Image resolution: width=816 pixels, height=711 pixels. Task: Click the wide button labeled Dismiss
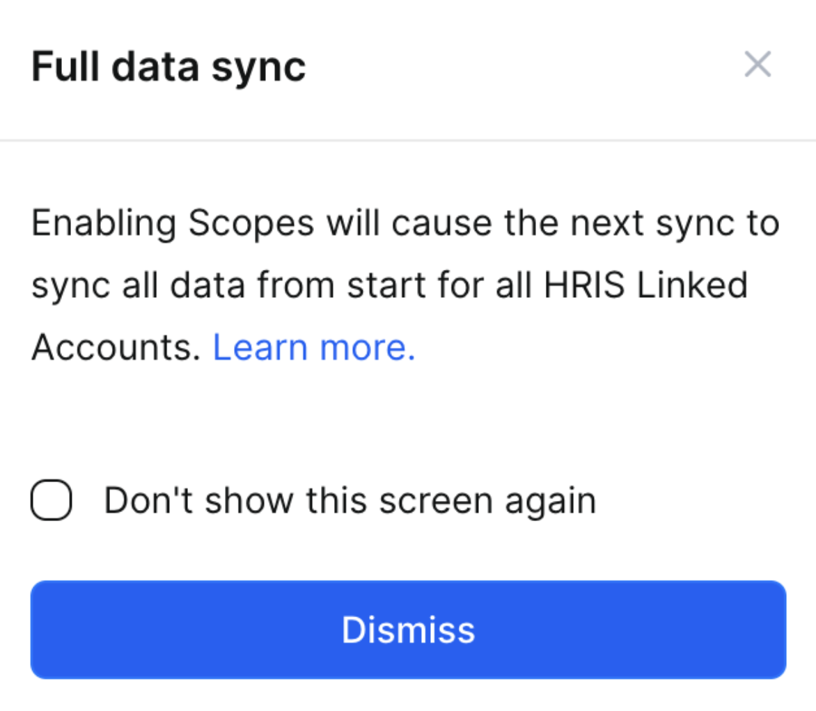[408, 629]
